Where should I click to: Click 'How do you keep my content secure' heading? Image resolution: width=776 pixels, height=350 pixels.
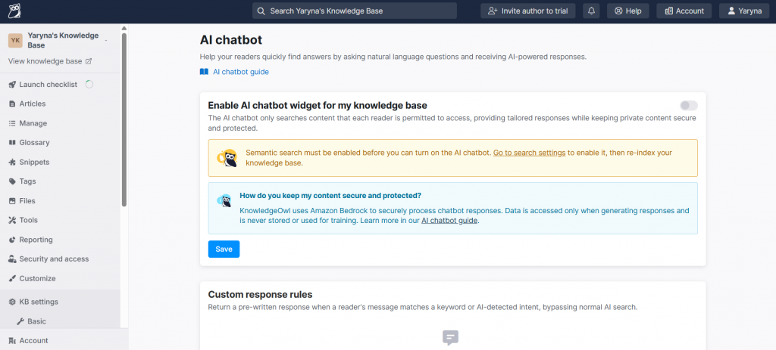(330, 196)
